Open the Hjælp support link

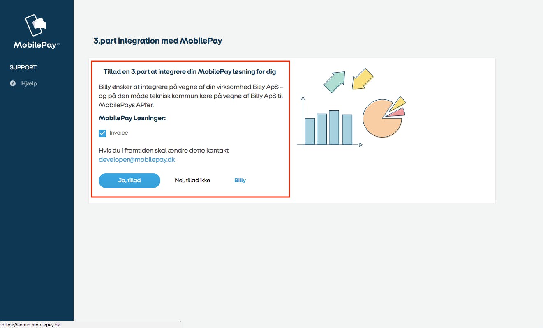29,83
